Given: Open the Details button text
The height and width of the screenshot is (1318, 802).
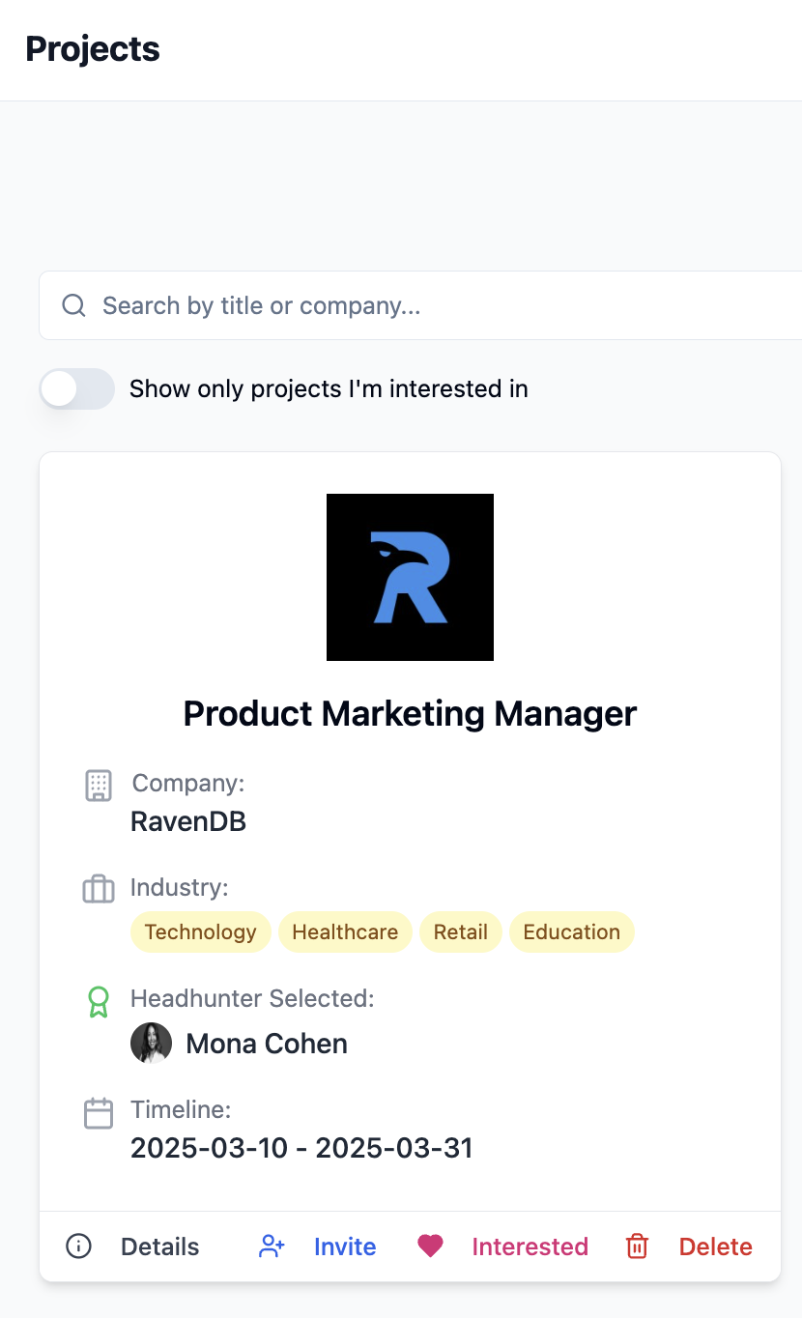Looking at the screenshot, I should click(x=159, y=1246).
